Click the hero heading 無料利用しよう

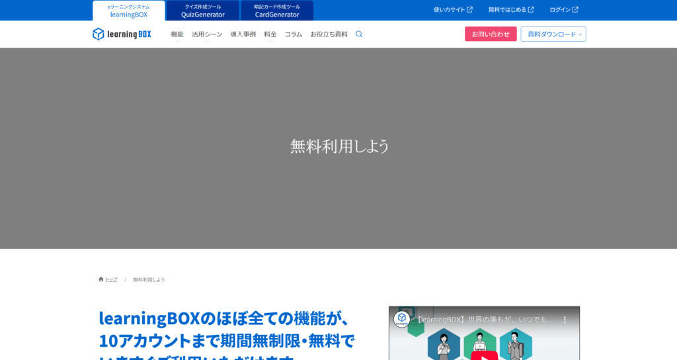click(340, 146)
